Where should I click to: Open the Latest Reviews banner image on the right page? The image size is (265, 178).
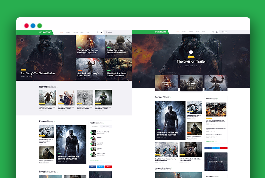179,175
